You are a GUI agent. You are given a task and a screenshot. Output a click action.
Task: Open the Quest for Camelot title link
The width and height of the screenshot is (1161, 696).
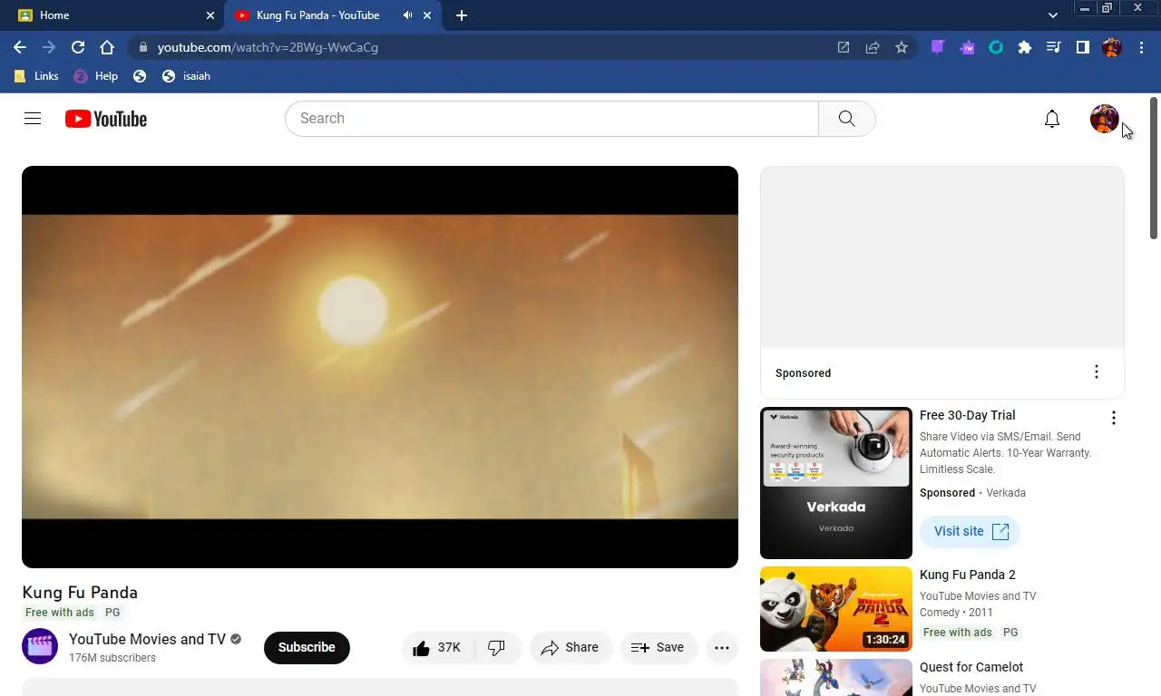click(x=971, y=667)
